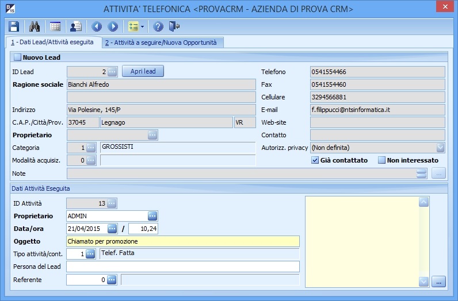The image size is (458, 301).
Task: Click the Telef. Fatta description text
Action: coord(200,254)
